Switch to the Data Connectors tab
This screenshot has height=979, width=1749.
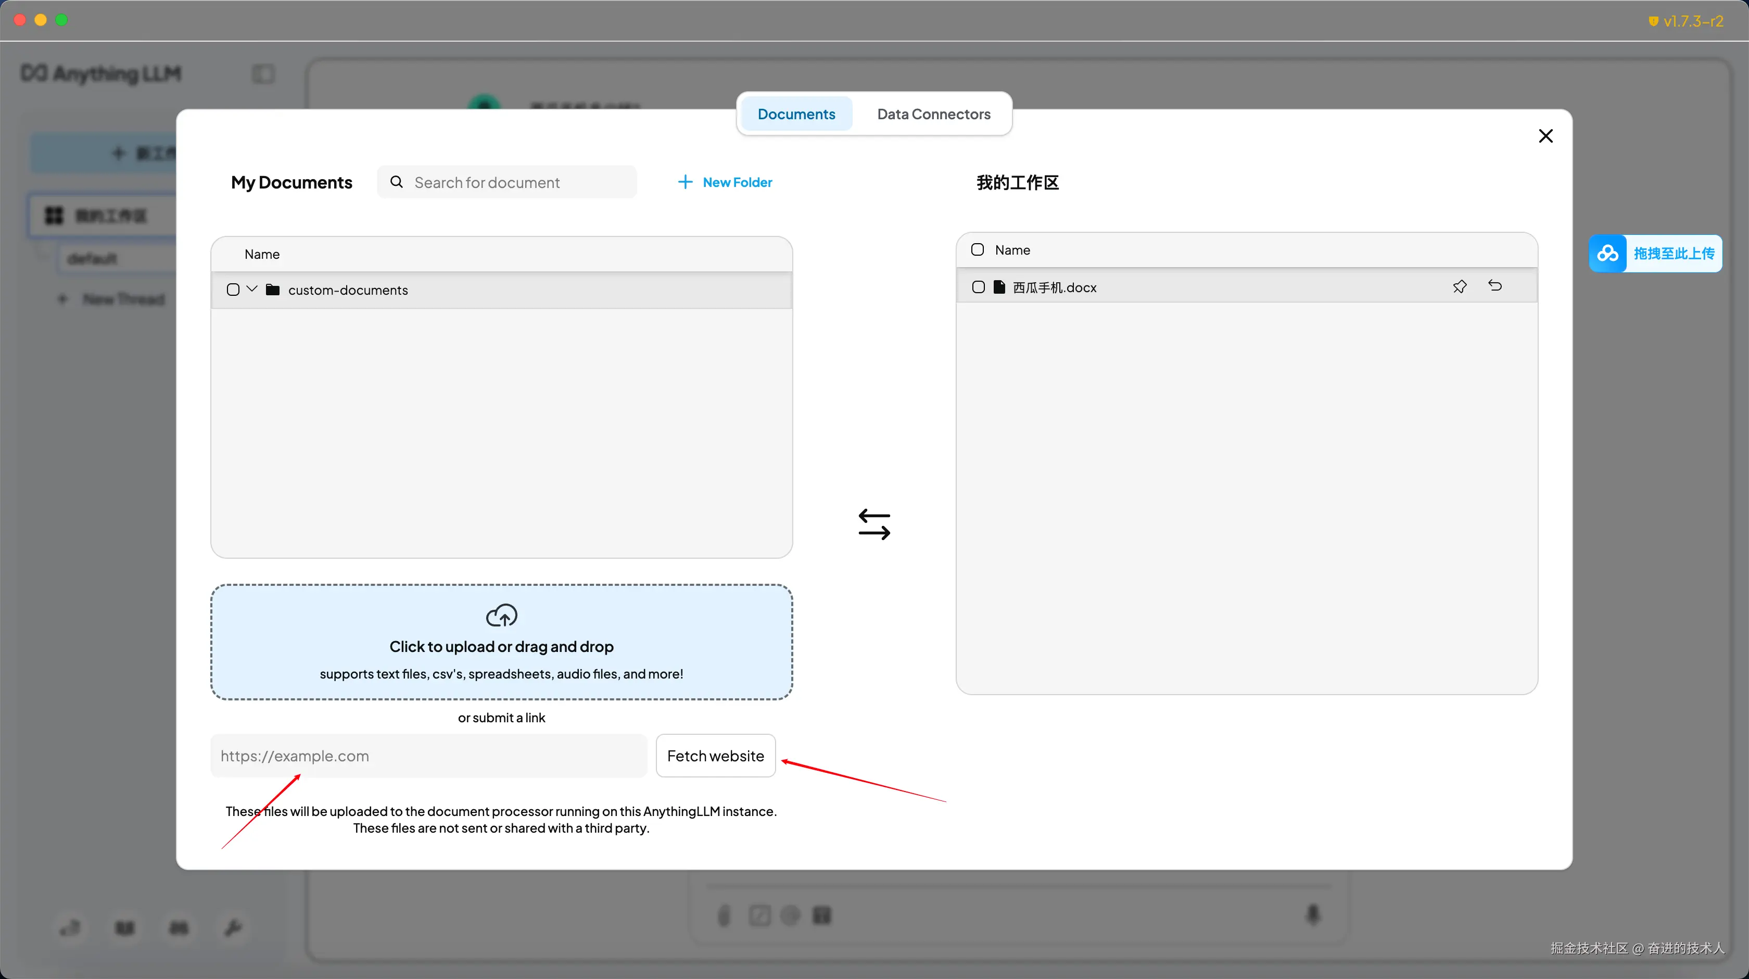click(x=933, y=114)
